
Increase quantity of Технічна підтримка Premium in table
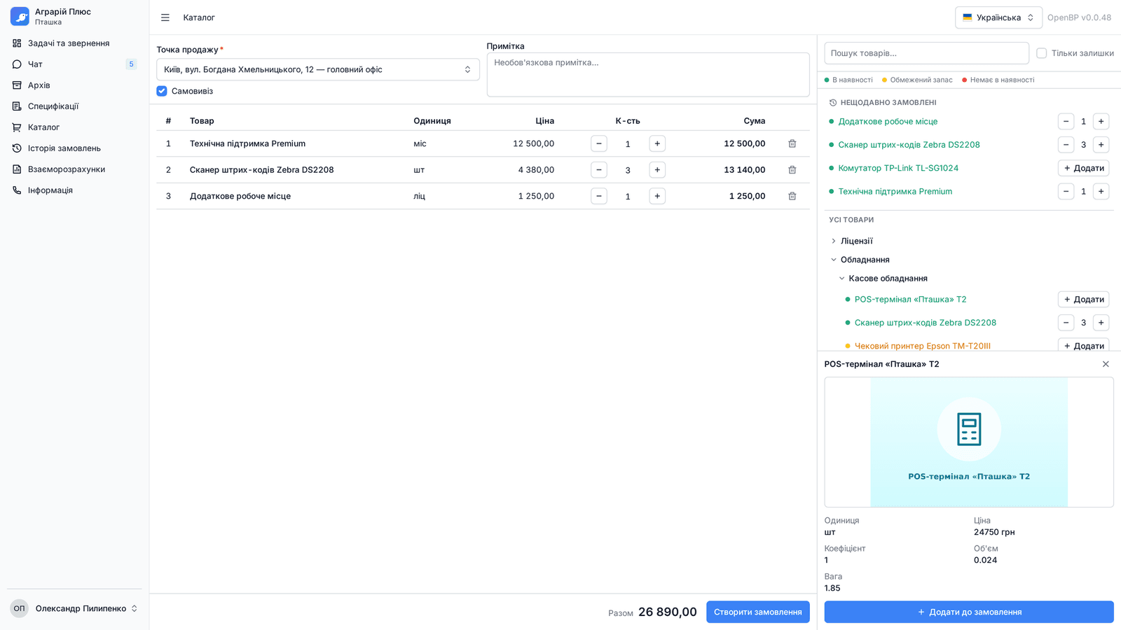[657, 143]
